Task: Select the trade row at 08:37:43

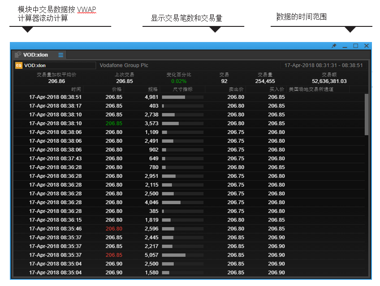Action: pos(189,158)
